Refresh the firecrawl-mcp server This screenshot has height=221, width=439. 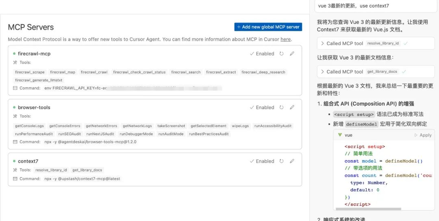(281, 53)
